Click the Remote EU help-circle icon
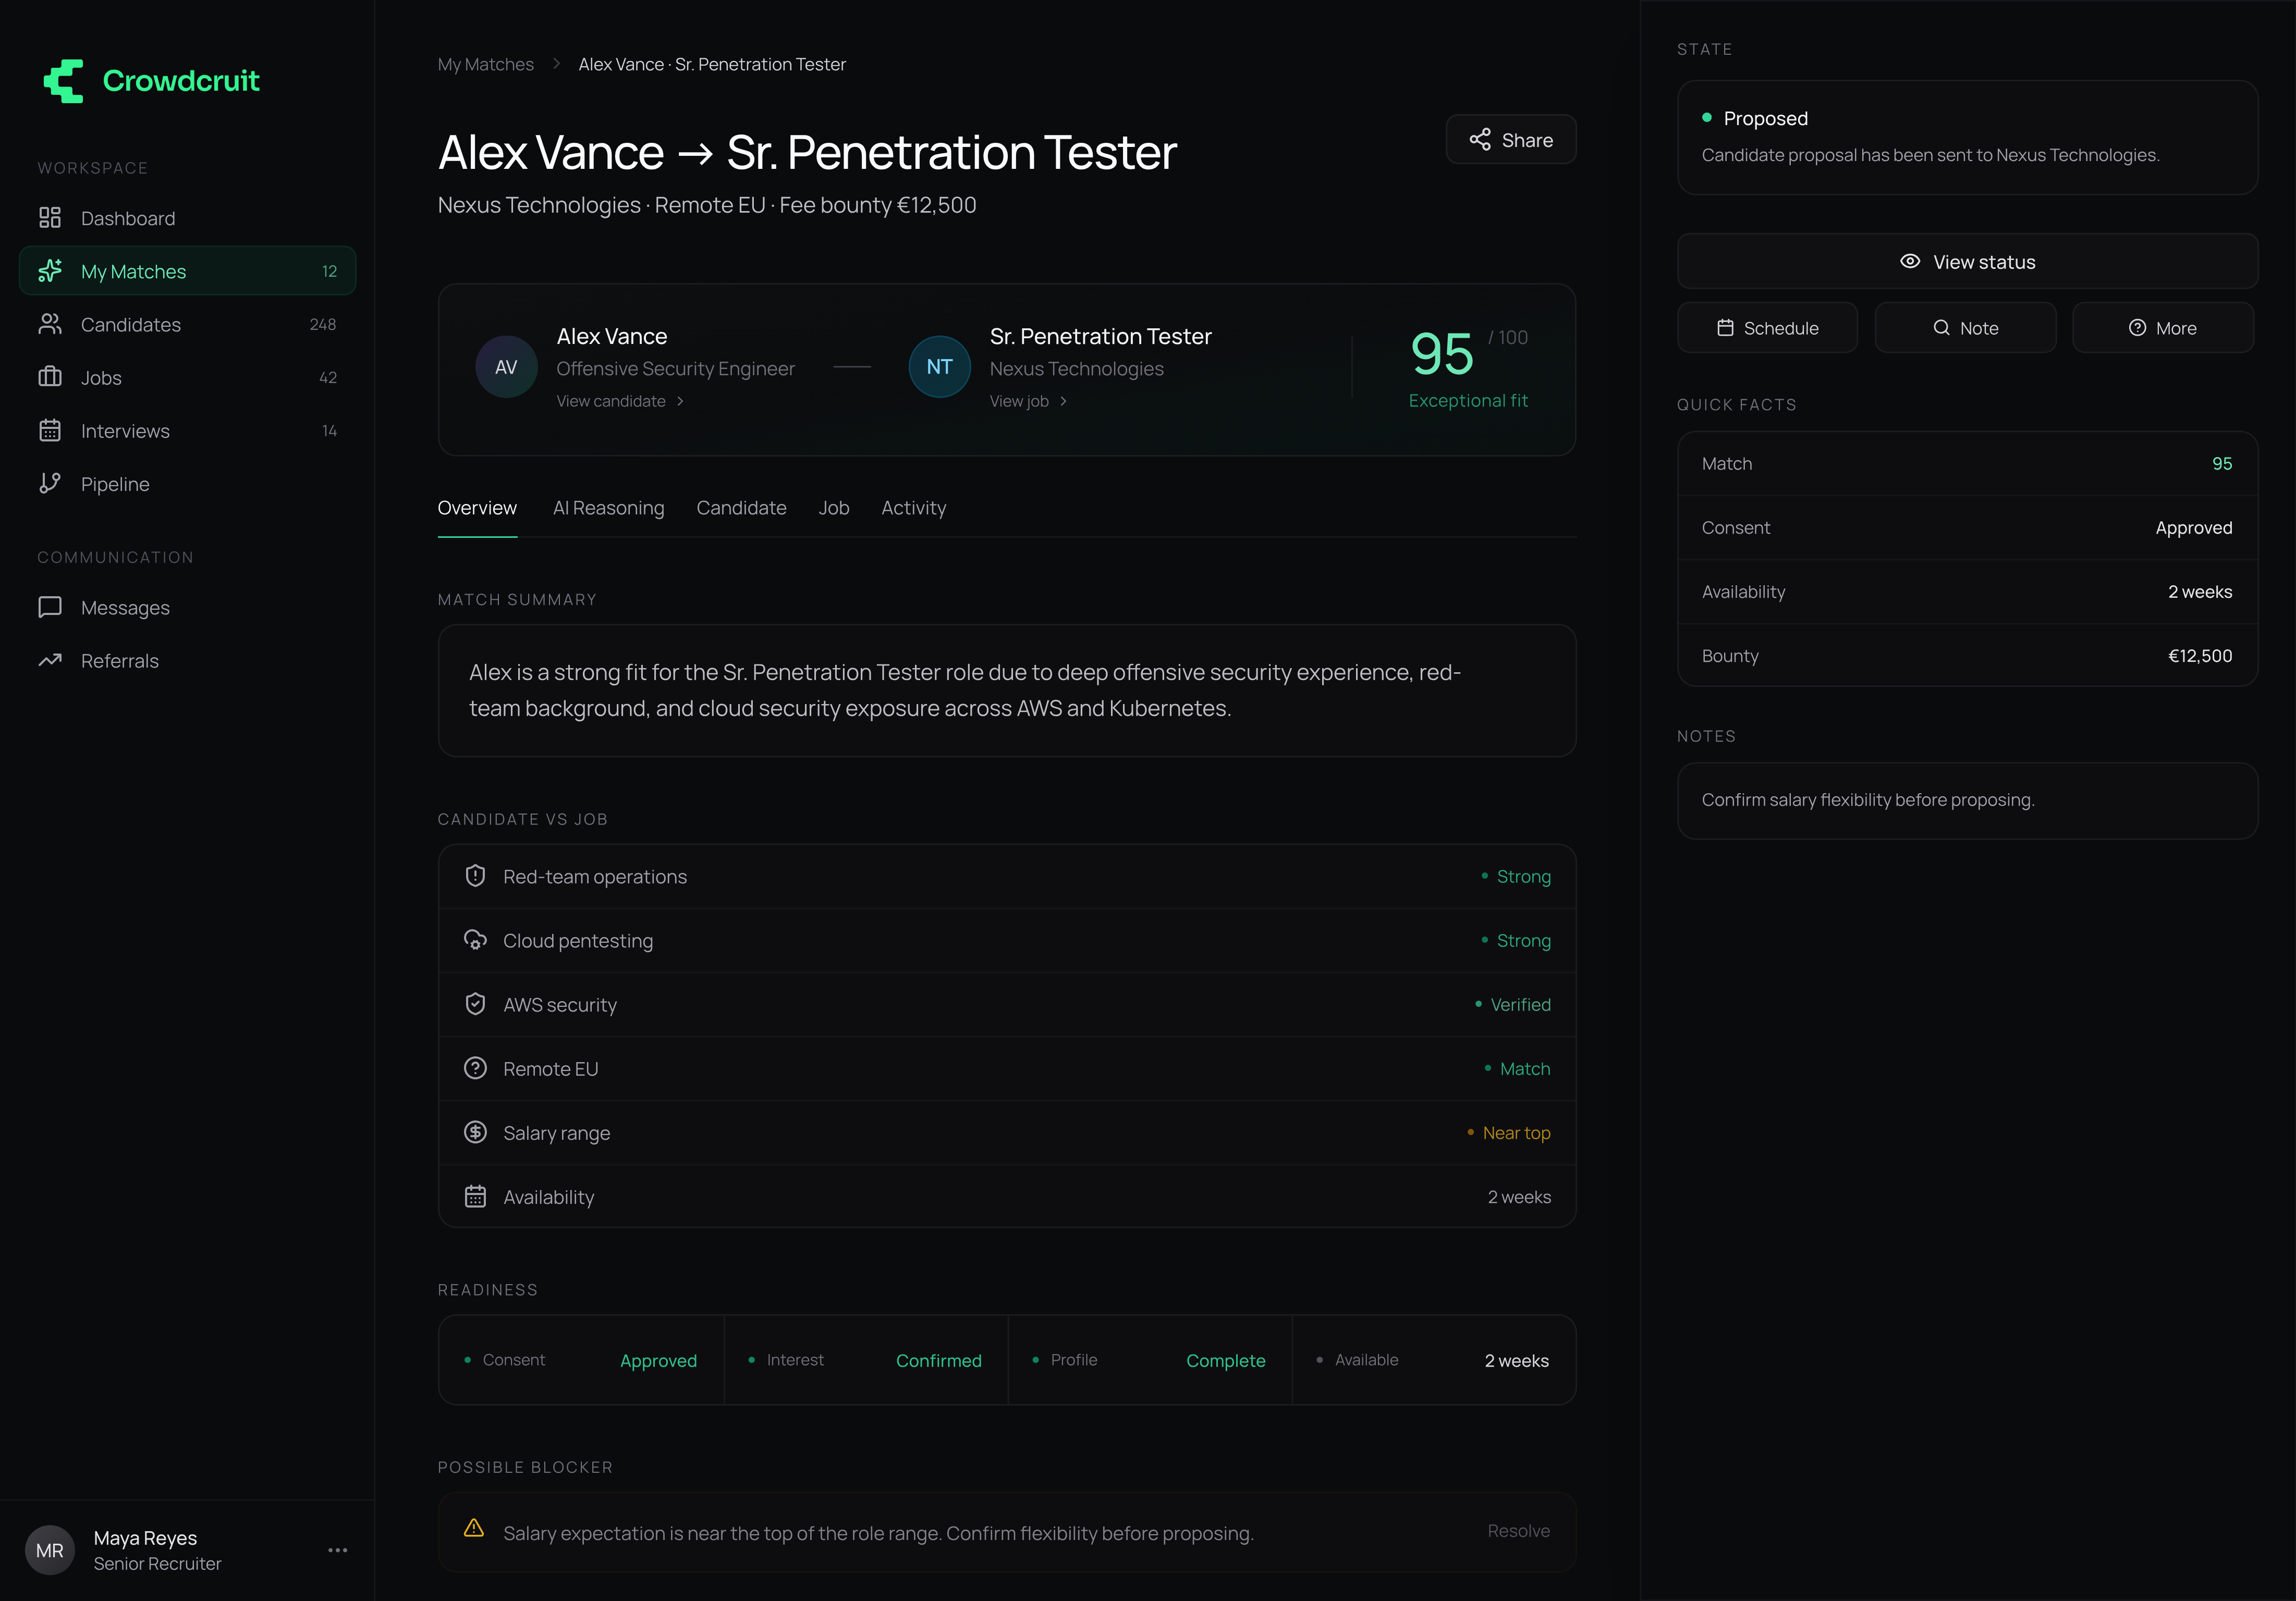The image size is (2296, 1601). 475,1067
